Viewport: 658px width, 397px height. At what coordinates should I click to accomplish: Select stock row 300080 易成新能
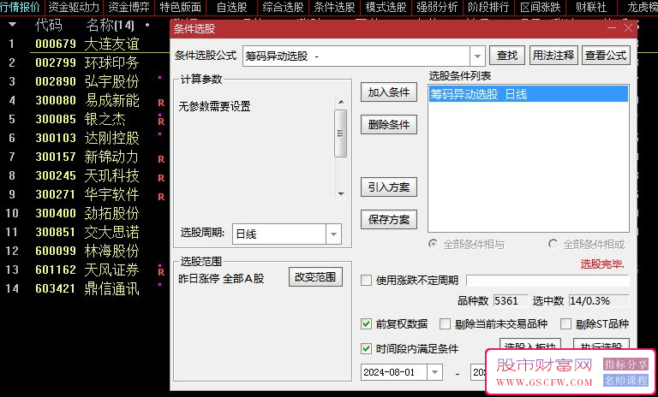[x=84, y=100]
